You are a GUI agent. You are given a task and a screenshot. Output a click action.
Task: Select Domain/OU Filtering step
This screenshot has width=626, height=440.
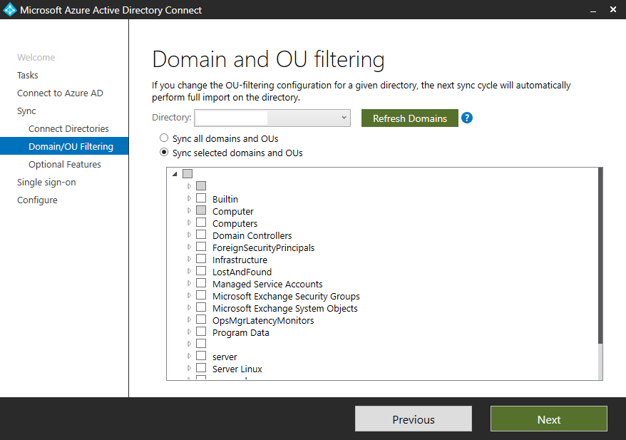tap(64, 146)
